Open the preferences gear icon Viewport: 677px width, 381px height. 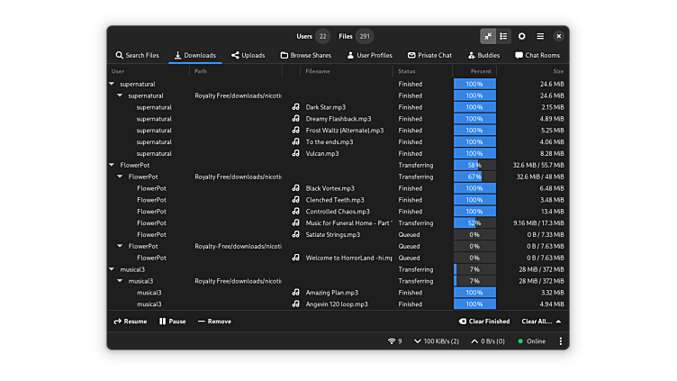tap(521, 36)
